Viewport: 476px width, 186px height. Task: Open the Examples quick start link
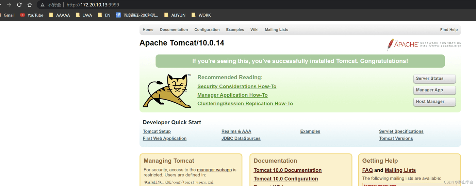pos(310,131)
